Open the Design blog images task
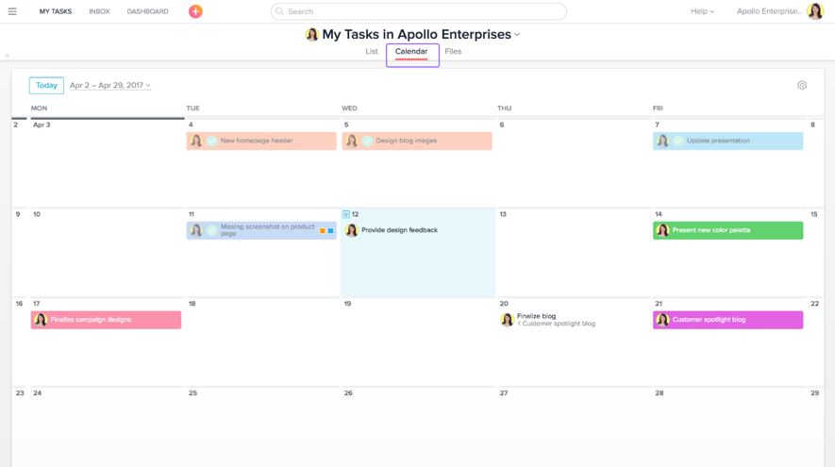This screenshot has height=467, width=835. pyautogui.click(x=417, y=142)
